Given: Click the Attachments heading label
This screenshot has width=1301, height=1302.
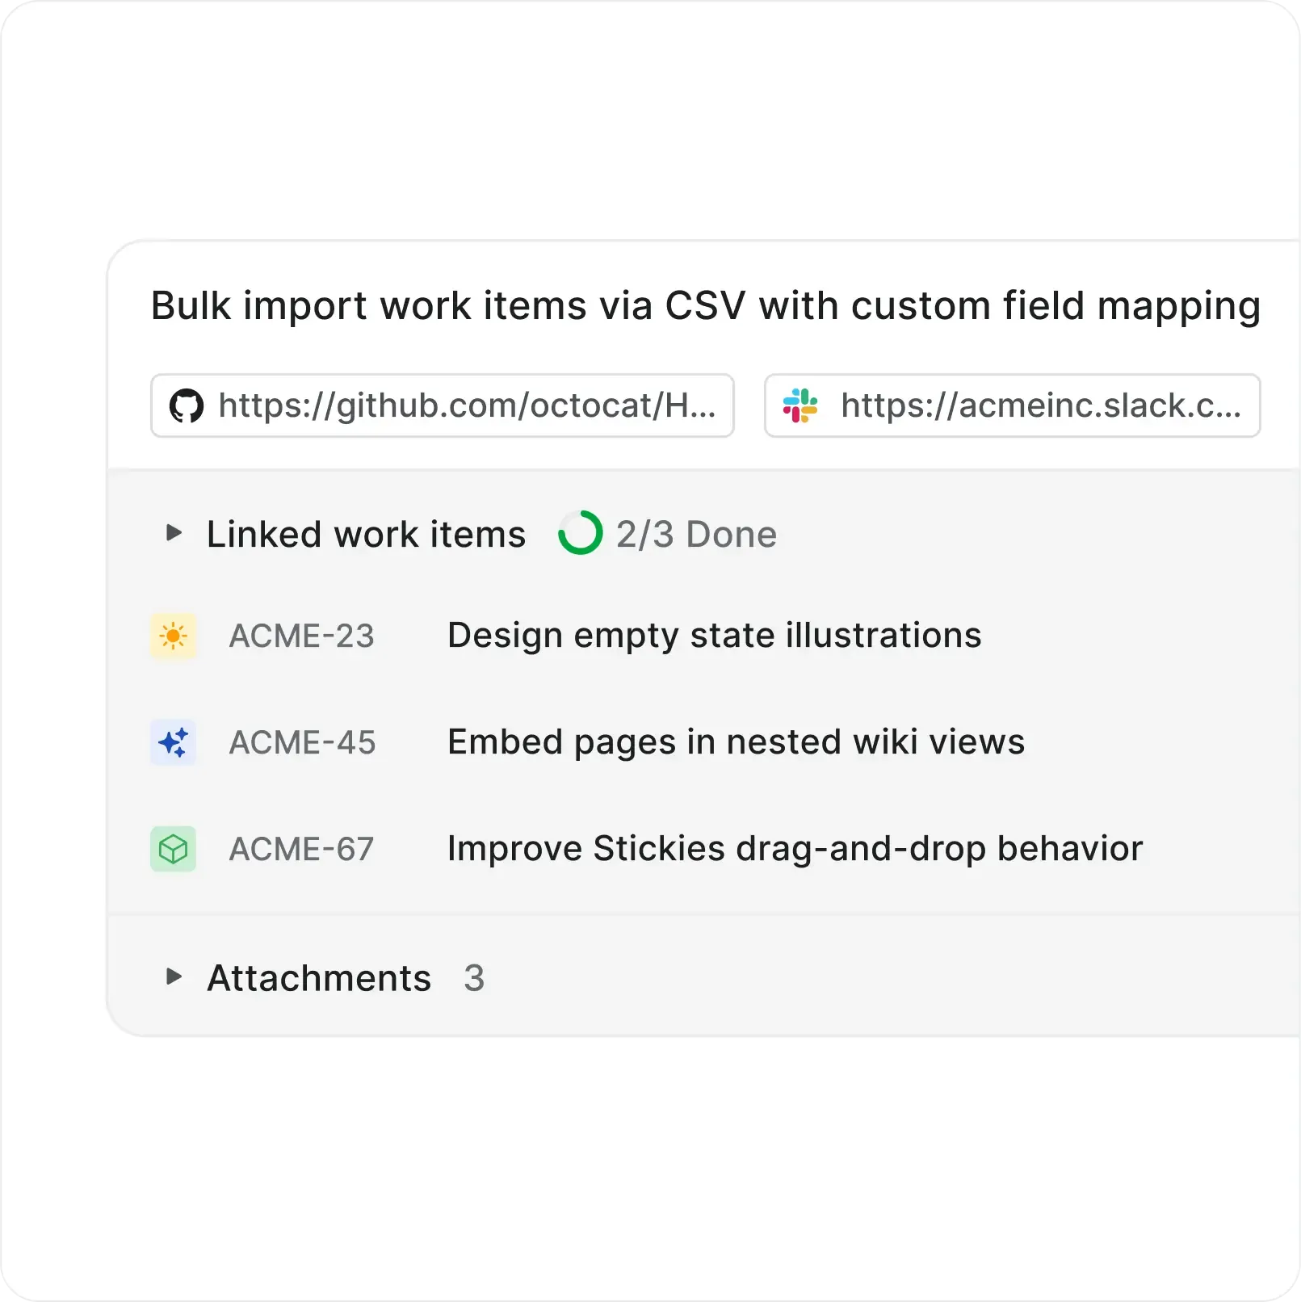Looking at the screenshot, I should (x=319, y=978).
